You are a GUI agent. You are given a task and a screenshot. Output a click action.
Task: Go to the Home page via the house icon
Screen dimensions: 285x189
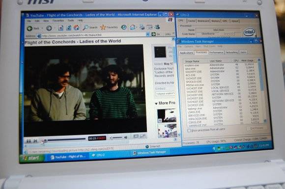(76, 27)
